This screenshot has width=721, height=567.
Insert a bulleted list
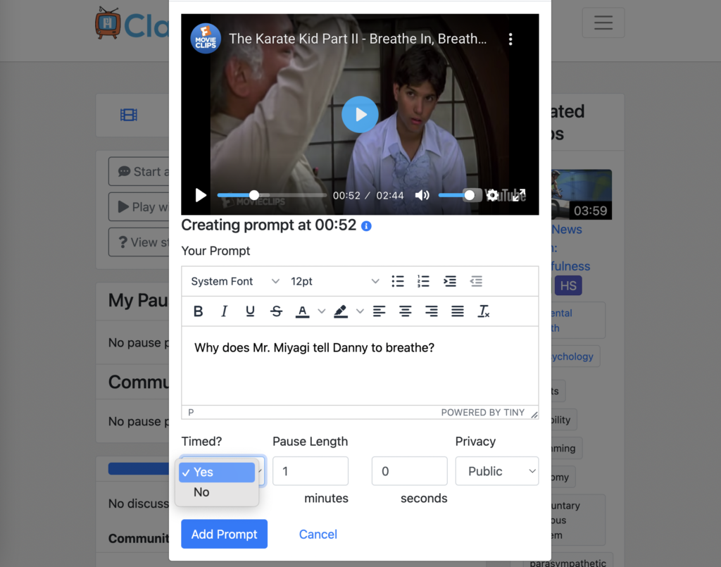coord(398,281)
